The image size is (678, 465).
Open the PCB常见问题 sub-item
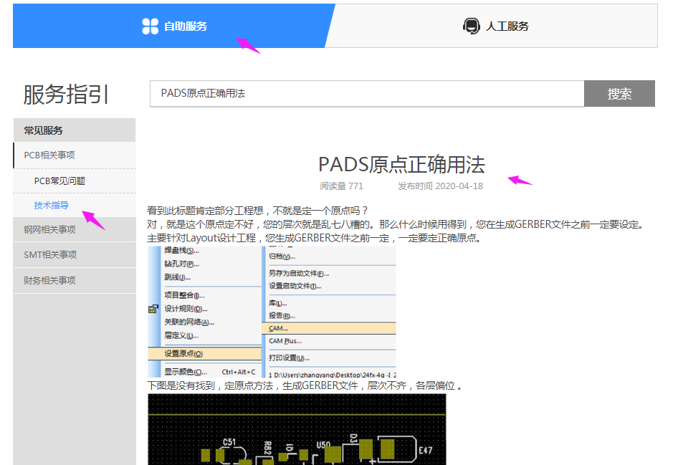pyautogui.click(x=59, y=181)
